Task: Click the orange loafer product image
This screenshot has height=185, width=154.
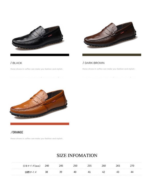Action: (38, 103)
